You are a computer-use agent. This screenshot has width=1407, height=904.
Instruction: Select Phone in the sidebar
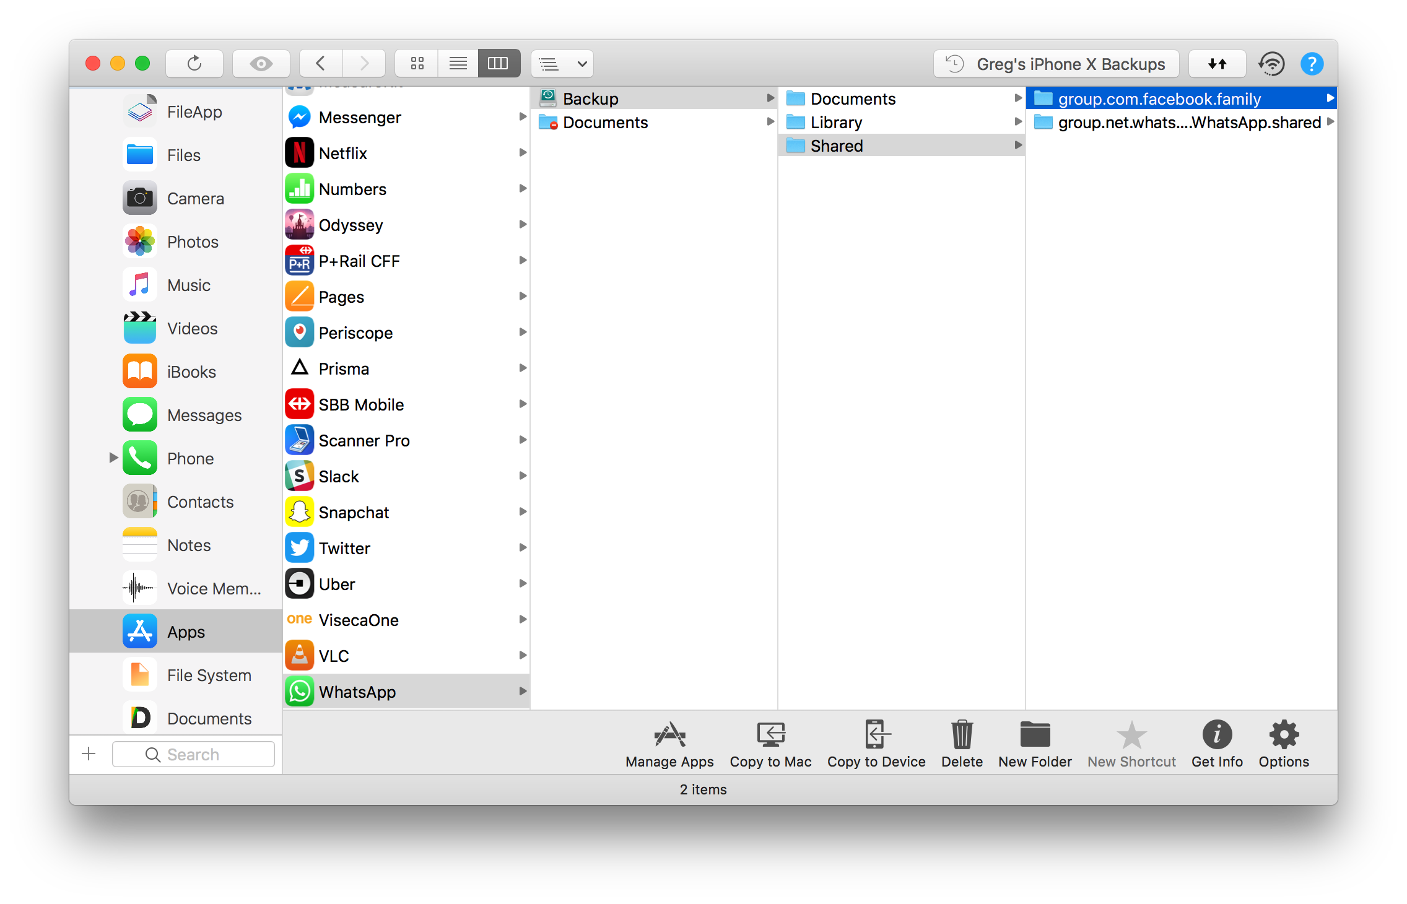tap(176, 459)
